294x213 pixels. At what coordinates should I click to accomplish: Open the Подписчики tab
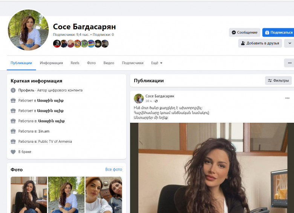coord(133,63)
